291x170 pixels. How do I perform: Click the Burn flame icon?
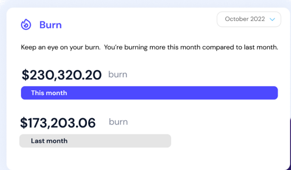point(26,25)
